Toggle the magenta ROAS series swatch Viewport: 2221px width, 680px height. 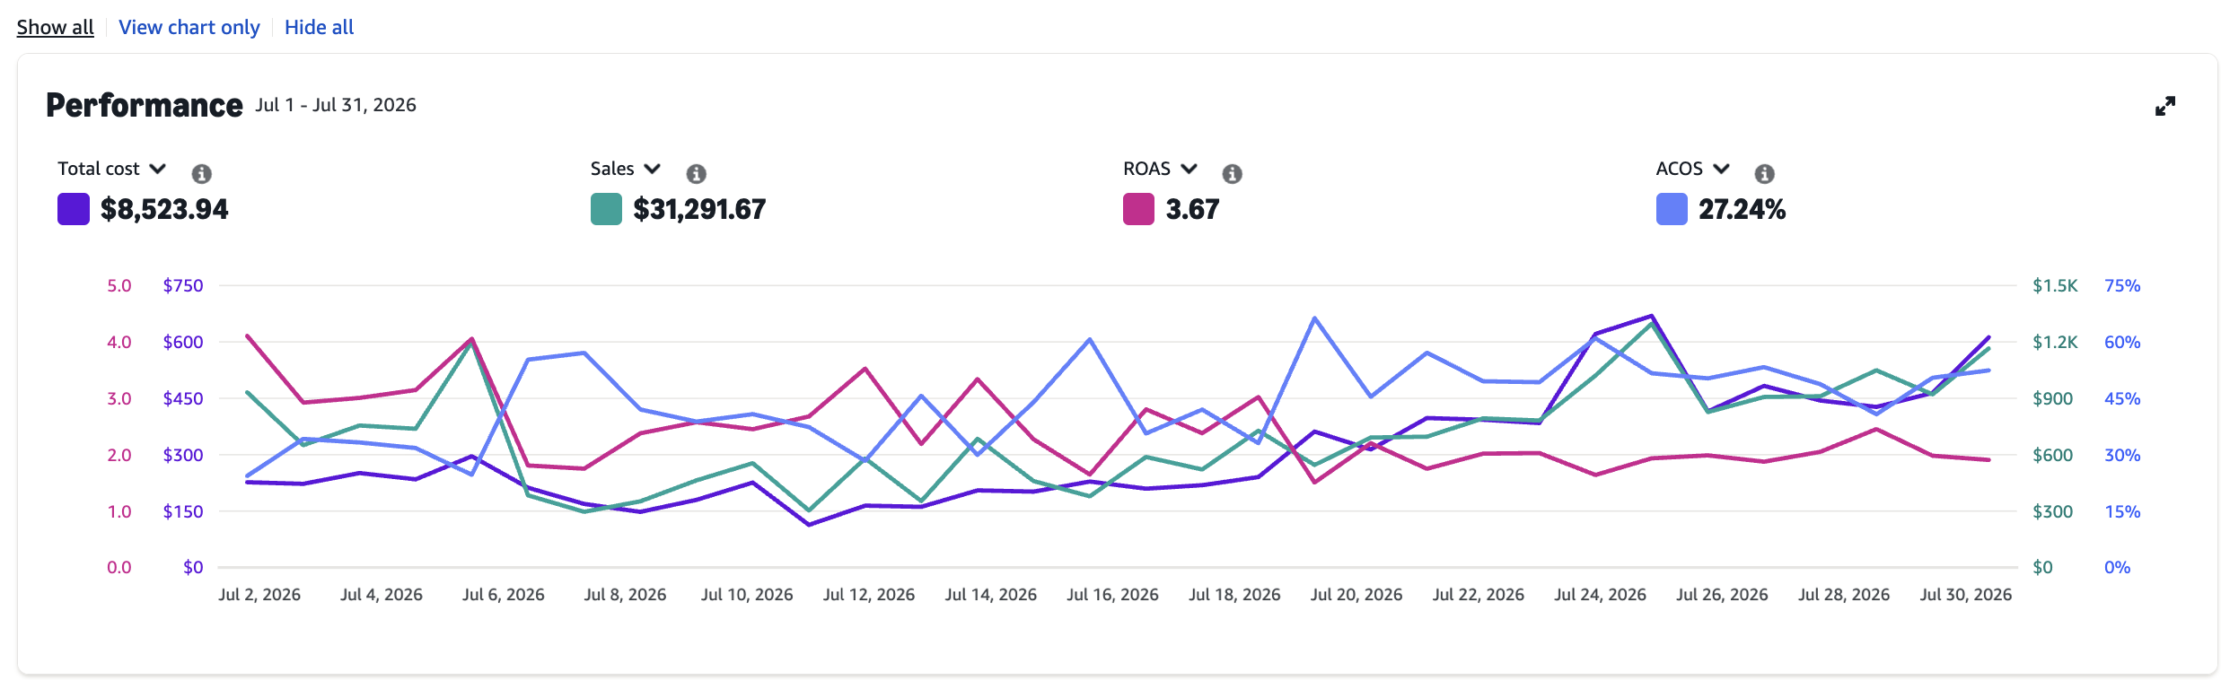click(x=1138, y=209)
